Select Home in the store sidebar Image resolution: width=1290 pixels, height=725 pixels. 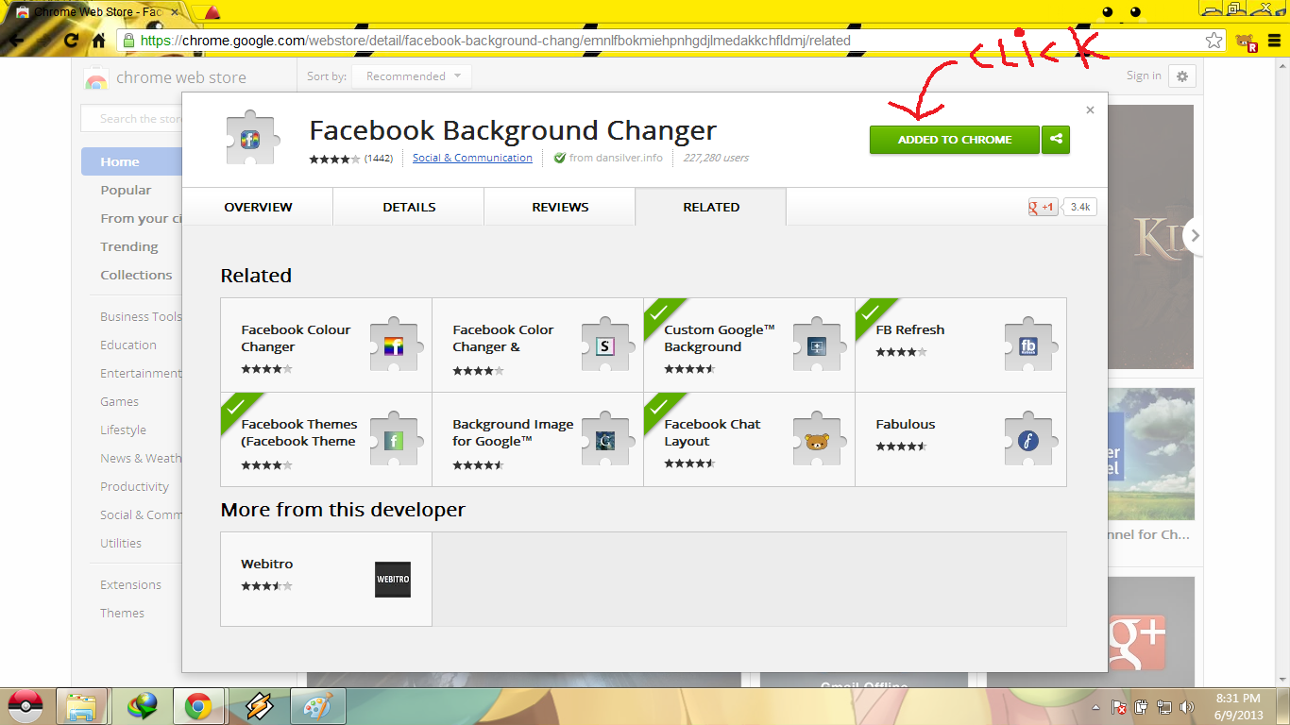coord(131,161)
